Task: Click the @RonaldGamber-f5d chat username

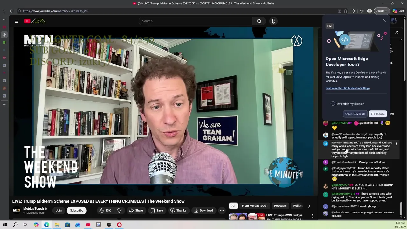Action: click(x=344, y=162)
